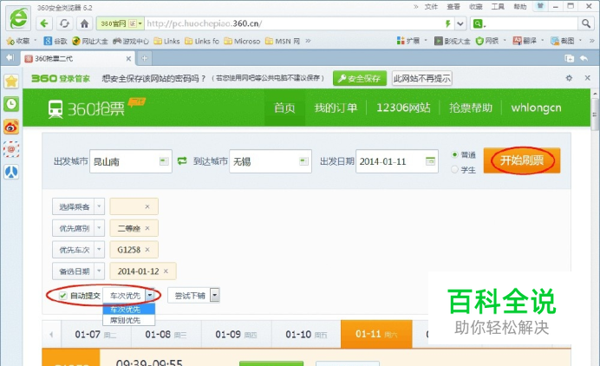Open 抢票帮助 navigation tab
Viewport: 600px width, 366px height.
471,108
